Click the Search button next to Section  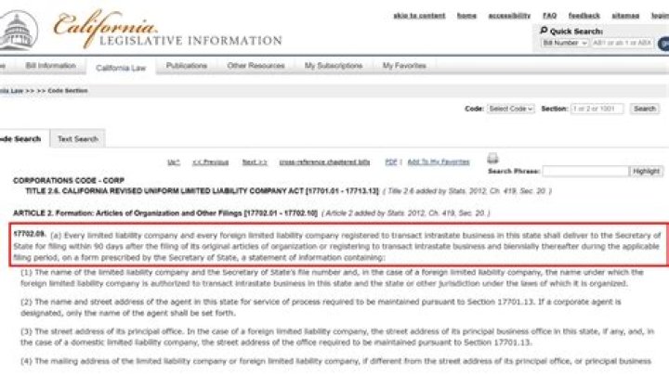tap(645, 109)
